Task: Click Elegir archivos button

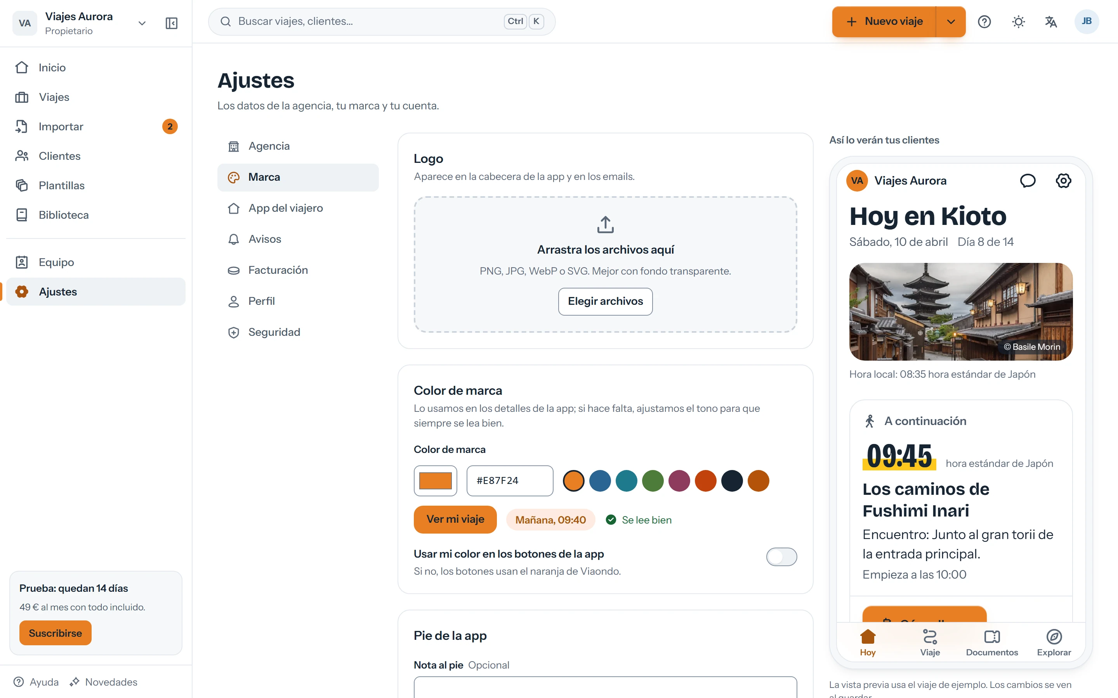Action: point(605,301)
